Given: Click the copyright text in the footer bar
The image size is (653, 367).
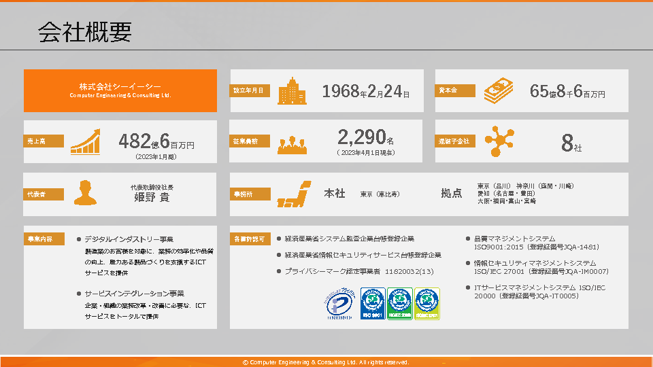Looking at the screenshot, I should pyautogui.click(x=326, y=362).
